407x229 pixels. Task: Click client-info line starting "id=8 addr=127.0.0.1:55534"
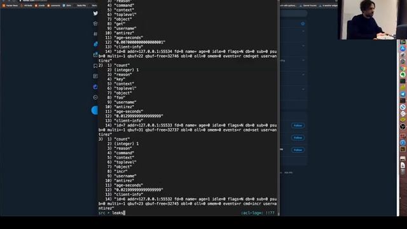[188, 56]
